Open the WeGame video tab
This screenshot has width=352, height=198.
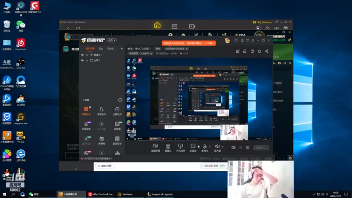coord(192,26)
